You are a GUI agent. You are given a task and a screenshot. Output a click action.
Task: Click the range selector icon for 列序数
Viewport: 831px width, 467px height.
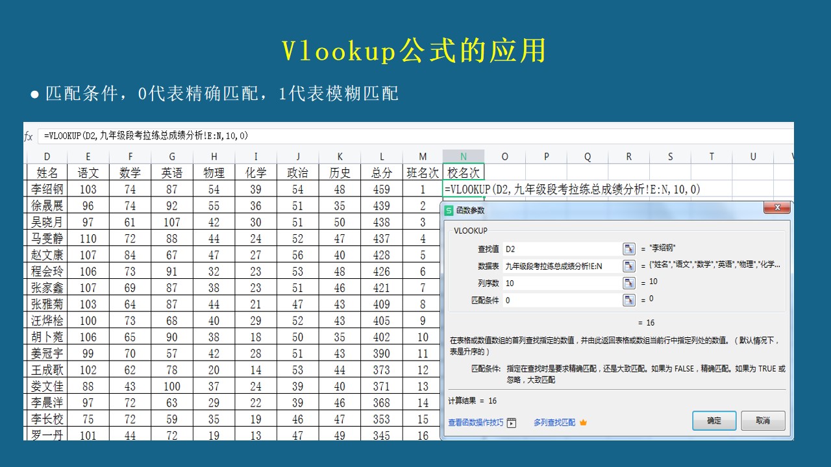tap(628, 283)
